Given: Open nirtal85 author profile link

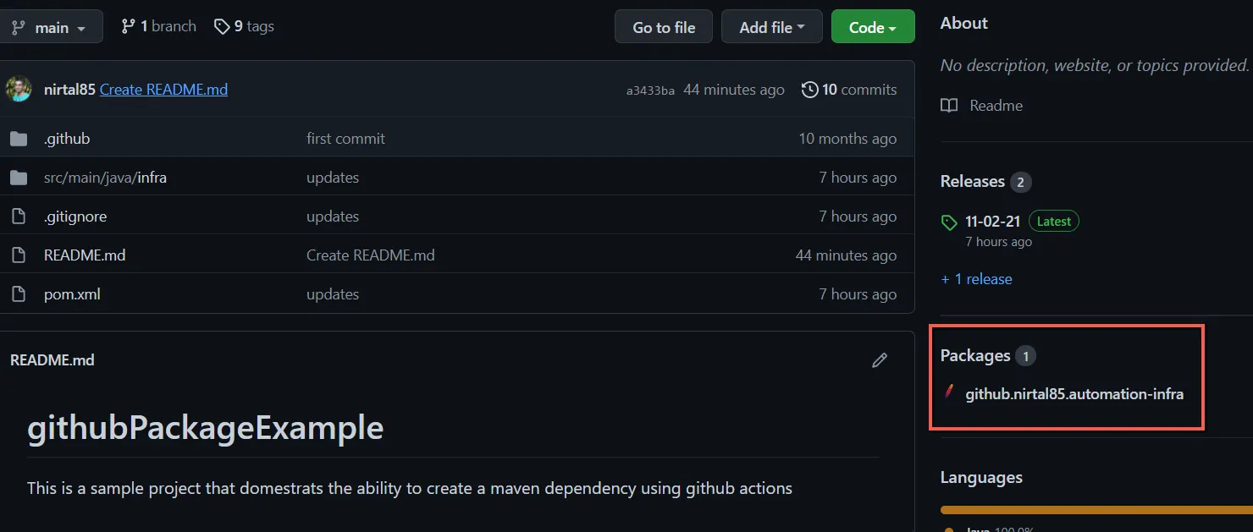Looking at the screenshot, I should coord(69,90).
